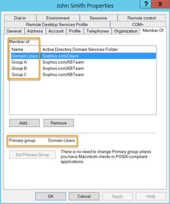Open the Sessions tab
The image size is (170, 204).
[98, 18]
